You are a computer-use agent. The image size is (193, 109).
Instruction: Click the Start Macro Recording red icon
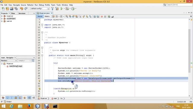point(102,16)
